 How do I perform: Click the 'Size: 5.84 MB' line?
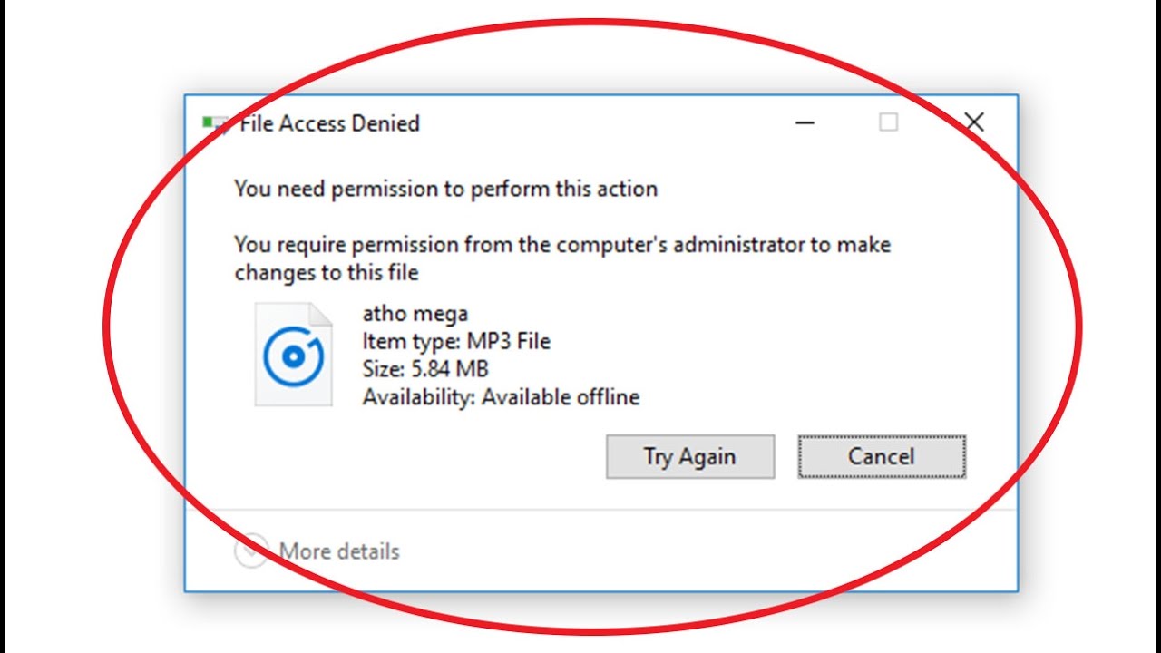424,369
